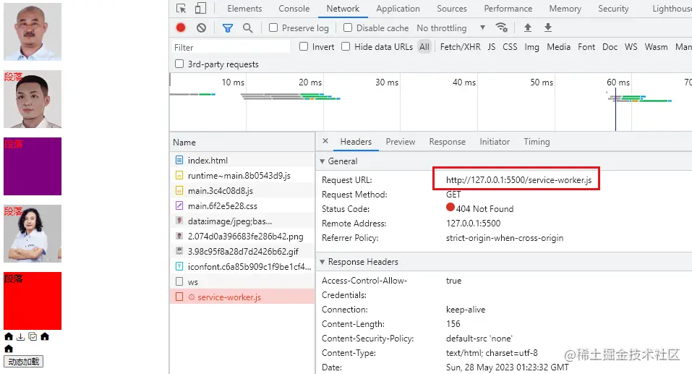Collapse the Response Headers section
Image resolution: width=692 pixels, height=374 pixels.
(x=322, y=262)
